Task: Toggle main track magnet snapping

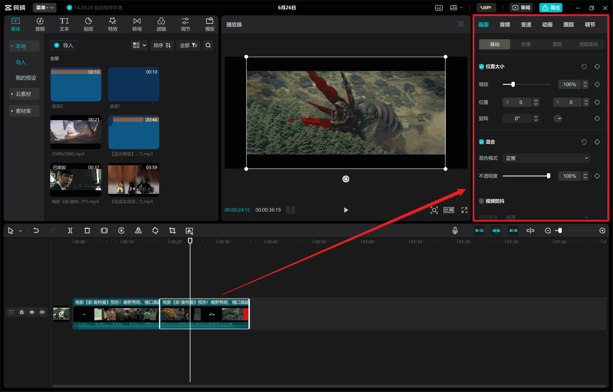Action: (479, 231)
